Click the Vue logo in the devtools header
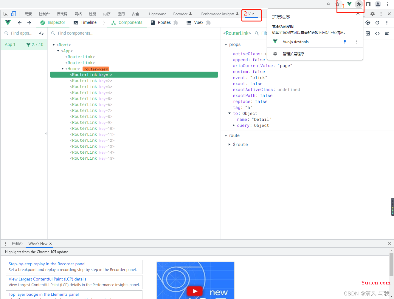 (8, 22)
